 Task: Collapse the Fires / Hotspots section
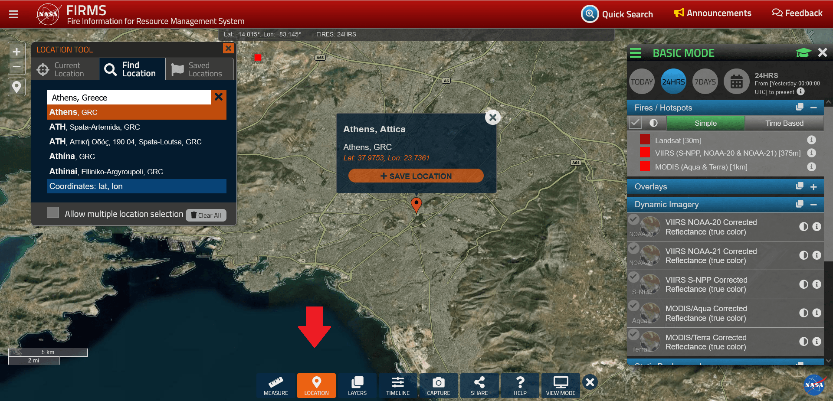(813, 108)
